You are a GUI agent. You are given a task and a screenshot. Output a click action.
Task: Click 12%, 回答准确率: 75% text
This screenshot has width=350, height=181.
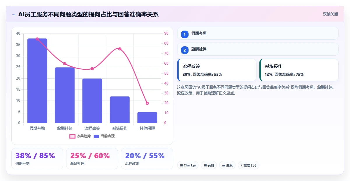coord(284,74)
